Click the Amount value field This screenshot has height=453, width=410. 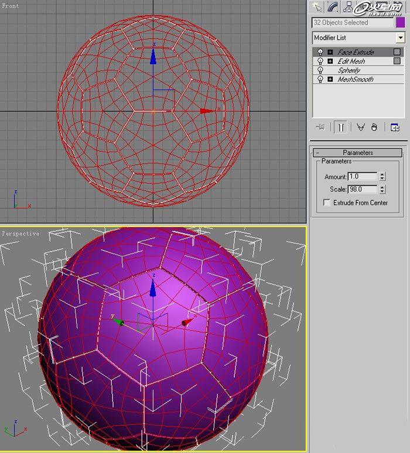pos(362,176)
